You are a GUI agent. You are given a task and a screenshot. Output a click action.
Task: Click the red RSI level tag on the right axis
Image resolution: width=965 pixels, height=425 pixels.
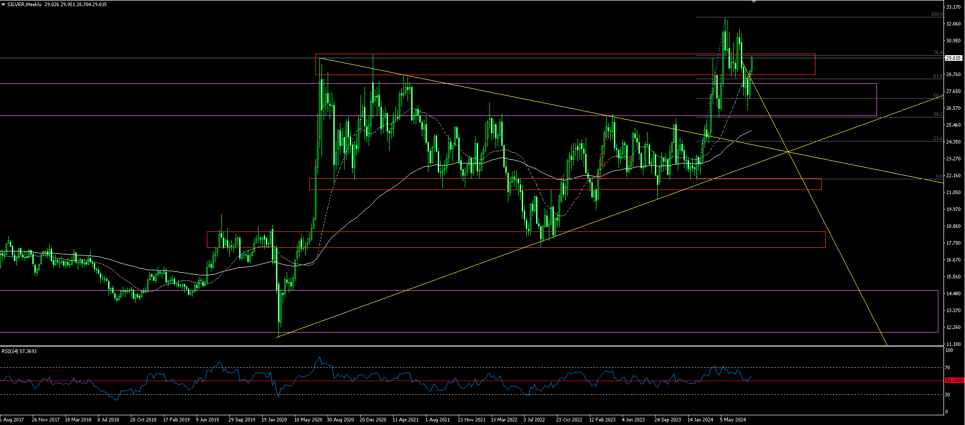[x=954, y=381]
